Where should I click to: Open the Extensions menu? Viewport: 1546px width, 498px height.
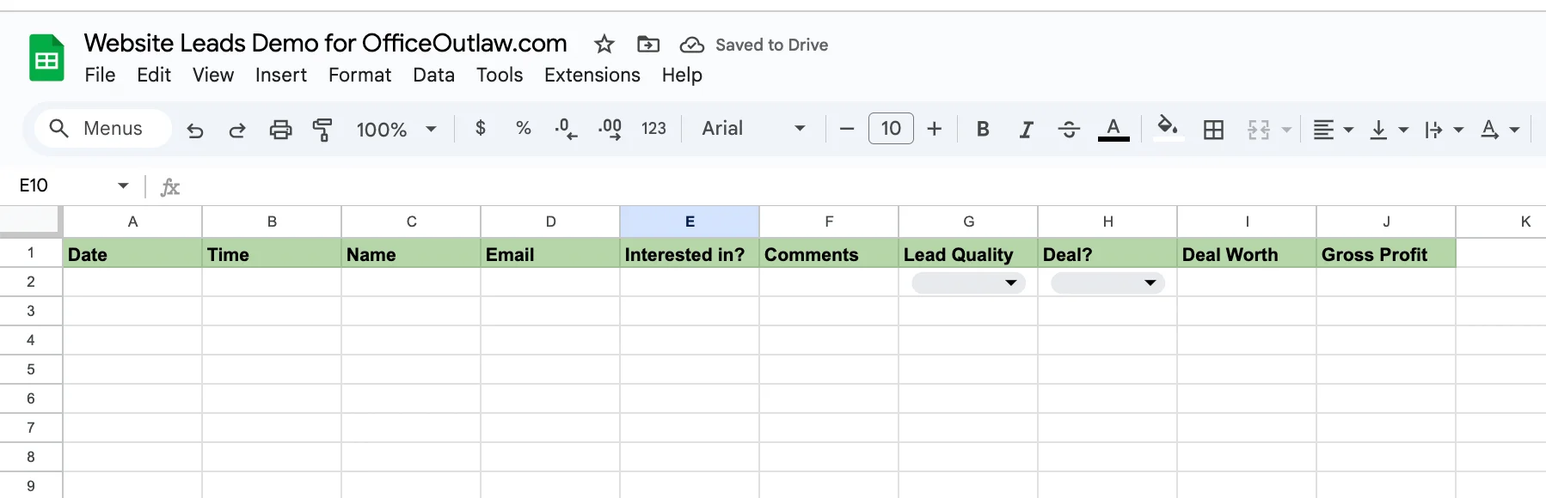pos(592,76)
